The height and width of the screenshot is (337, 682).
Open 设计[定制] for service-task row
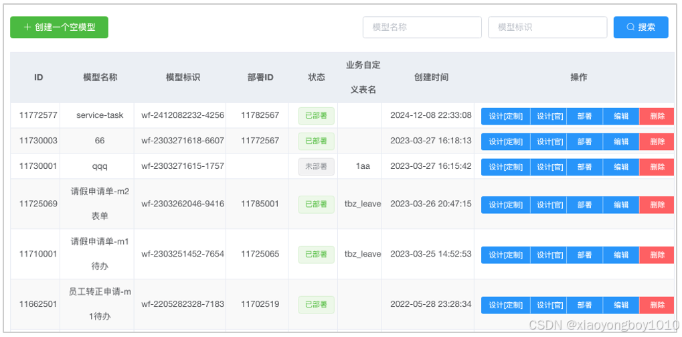click(505, 117)
